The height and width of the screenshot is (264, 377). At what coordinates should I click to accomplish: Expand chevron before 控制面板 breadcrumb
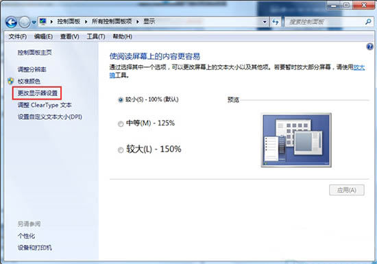51,22
